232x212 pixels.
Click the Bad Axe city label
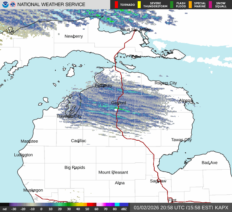209,163
